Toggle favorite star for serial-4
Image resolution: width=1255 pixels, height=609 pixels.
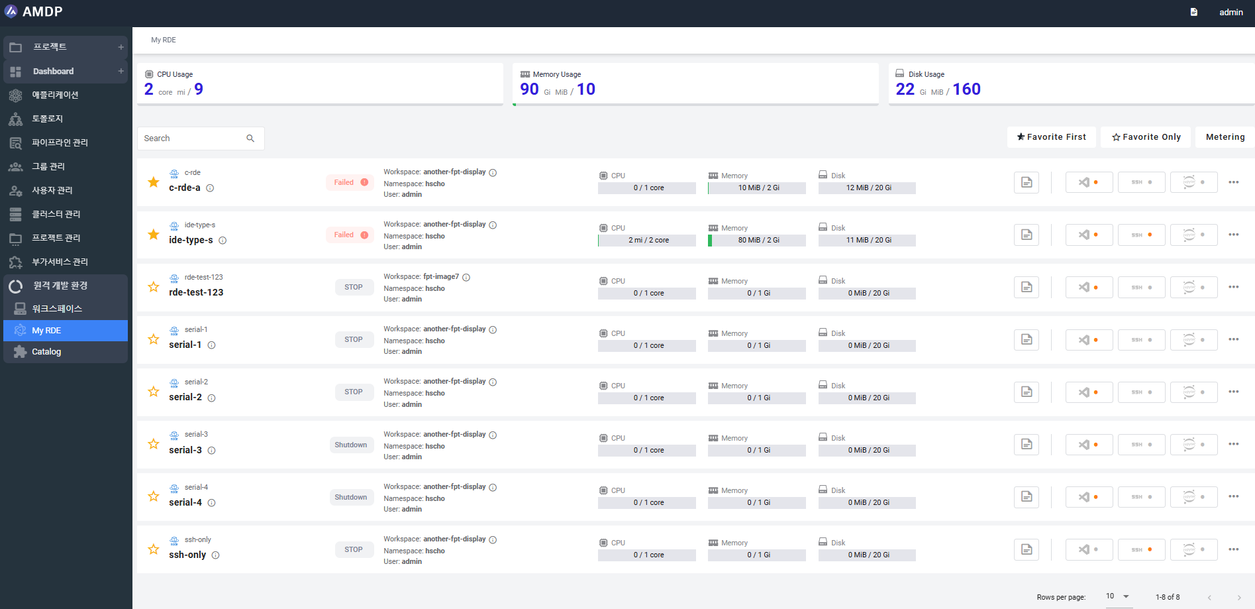click(154, 496)
